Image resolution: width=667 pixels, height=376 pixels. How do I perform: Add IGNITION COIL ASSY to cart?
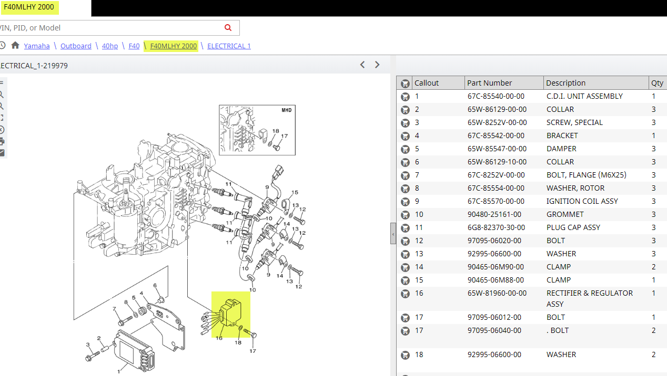[x=405, y=202]
